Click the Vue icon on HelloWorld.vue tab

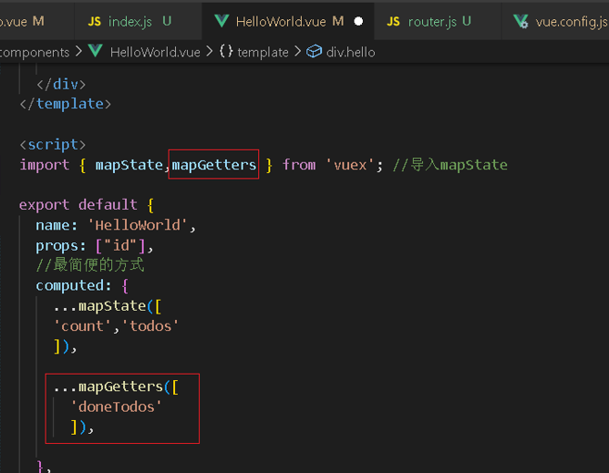pyautogui.click(x=221, y=21)
